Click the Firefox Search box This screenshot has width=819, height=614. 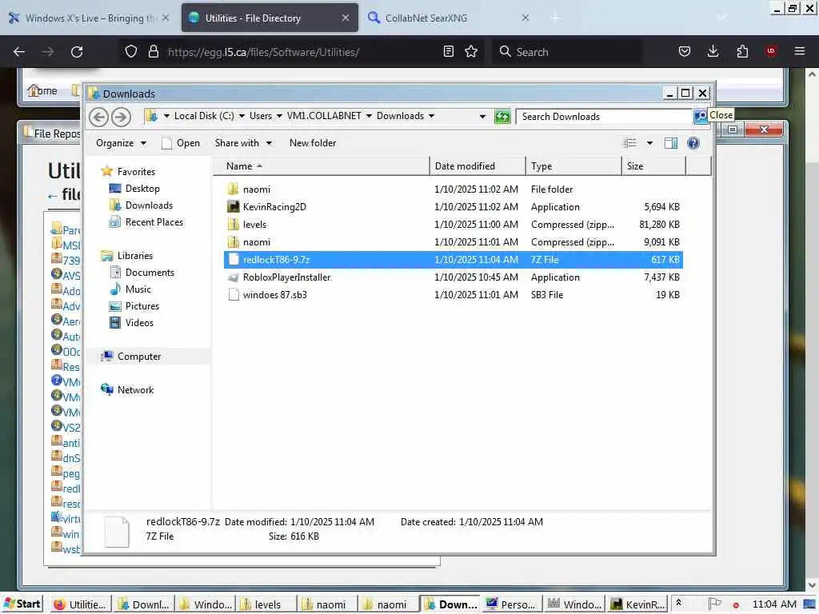coord(569,52)
